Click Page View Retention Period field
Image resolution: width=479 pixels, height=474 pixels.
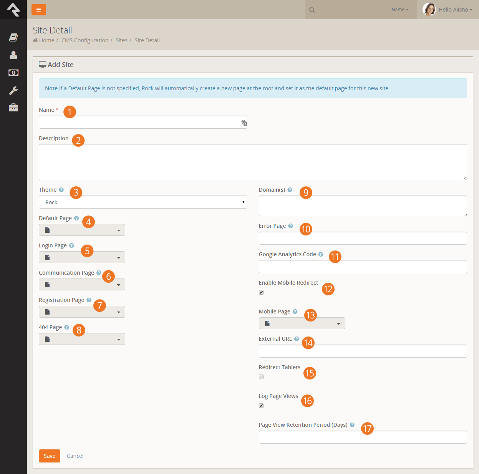tap(363, 437)
